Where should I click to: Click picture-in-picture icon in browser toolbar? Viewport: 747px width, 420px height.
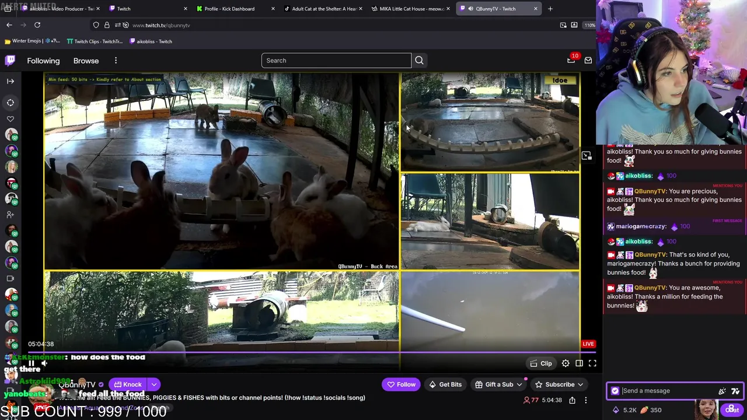563,25
